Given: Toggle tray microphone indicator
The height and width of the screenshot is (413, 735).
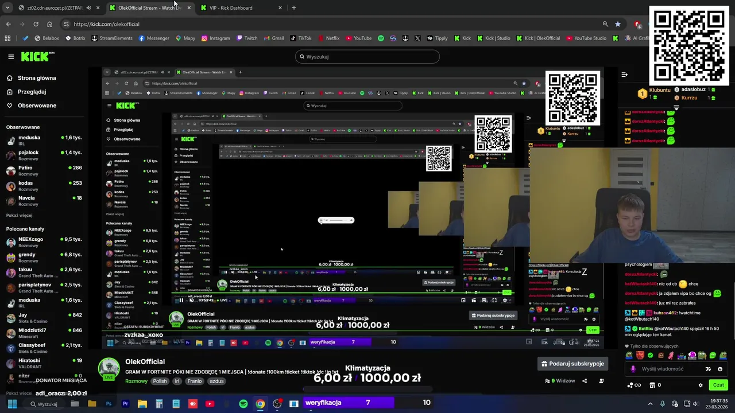Looking at the screenshot, I should pos(662,404).
